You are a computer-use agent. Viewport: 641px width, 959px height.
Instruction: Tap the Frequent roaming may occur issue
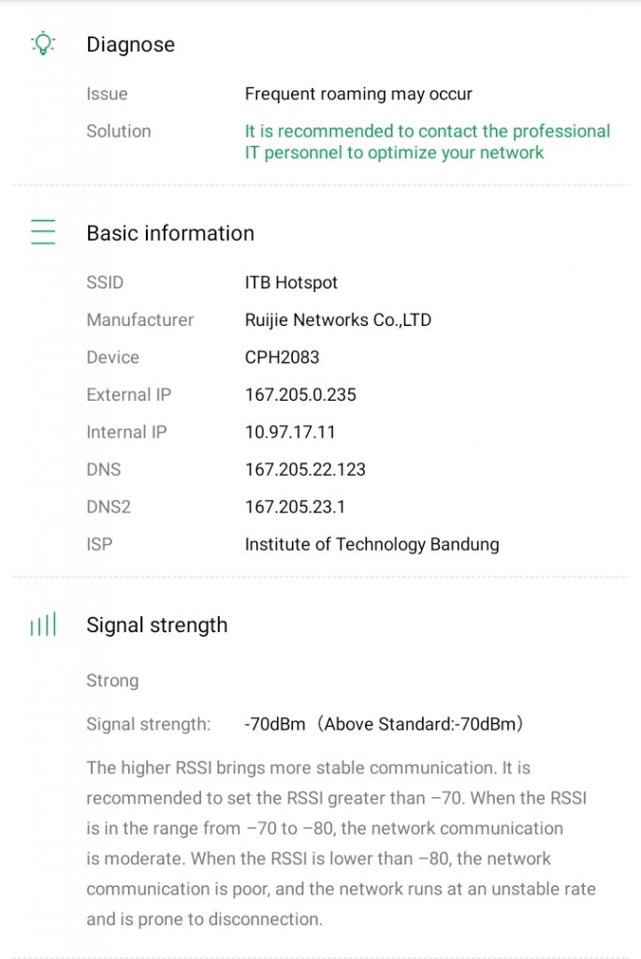tap(358, 94)
